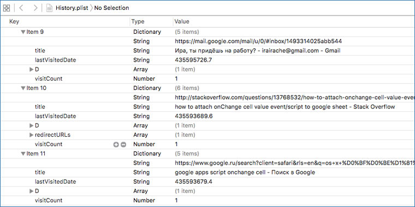
Task: Click the History.plist file icon
Action: (50, 8)
